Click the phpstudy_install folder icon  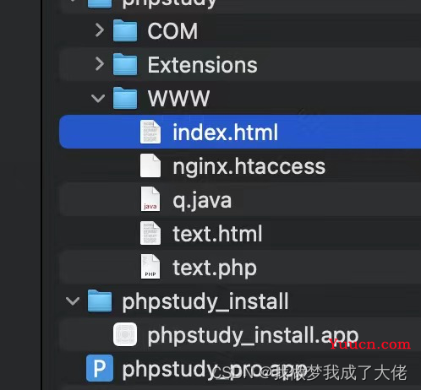100,301
